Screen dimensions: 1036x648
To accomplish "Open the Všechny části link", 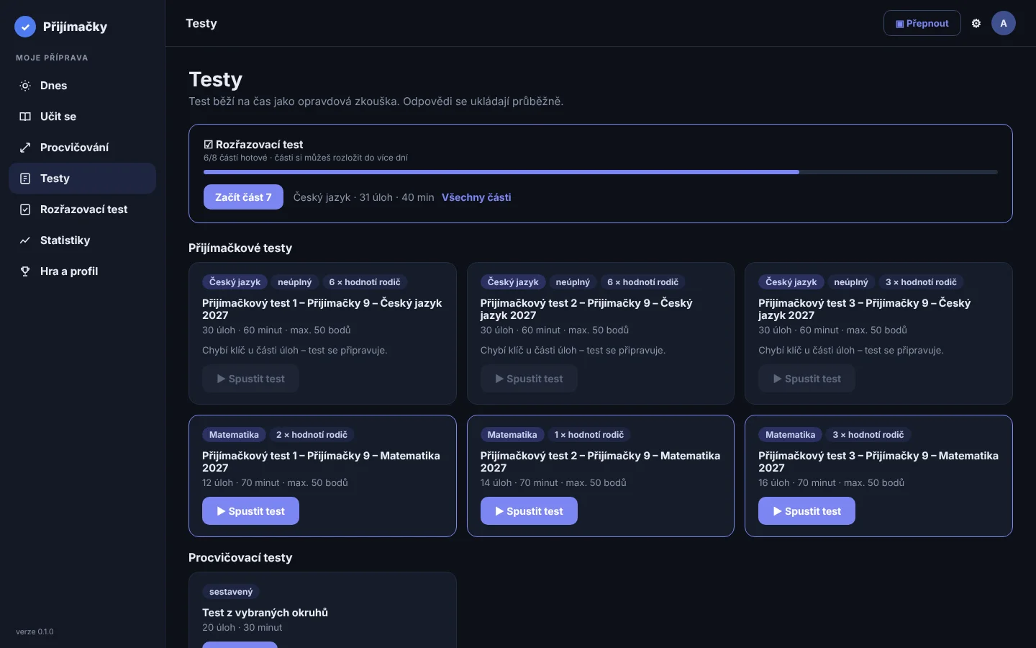I will tap(476, 197).
